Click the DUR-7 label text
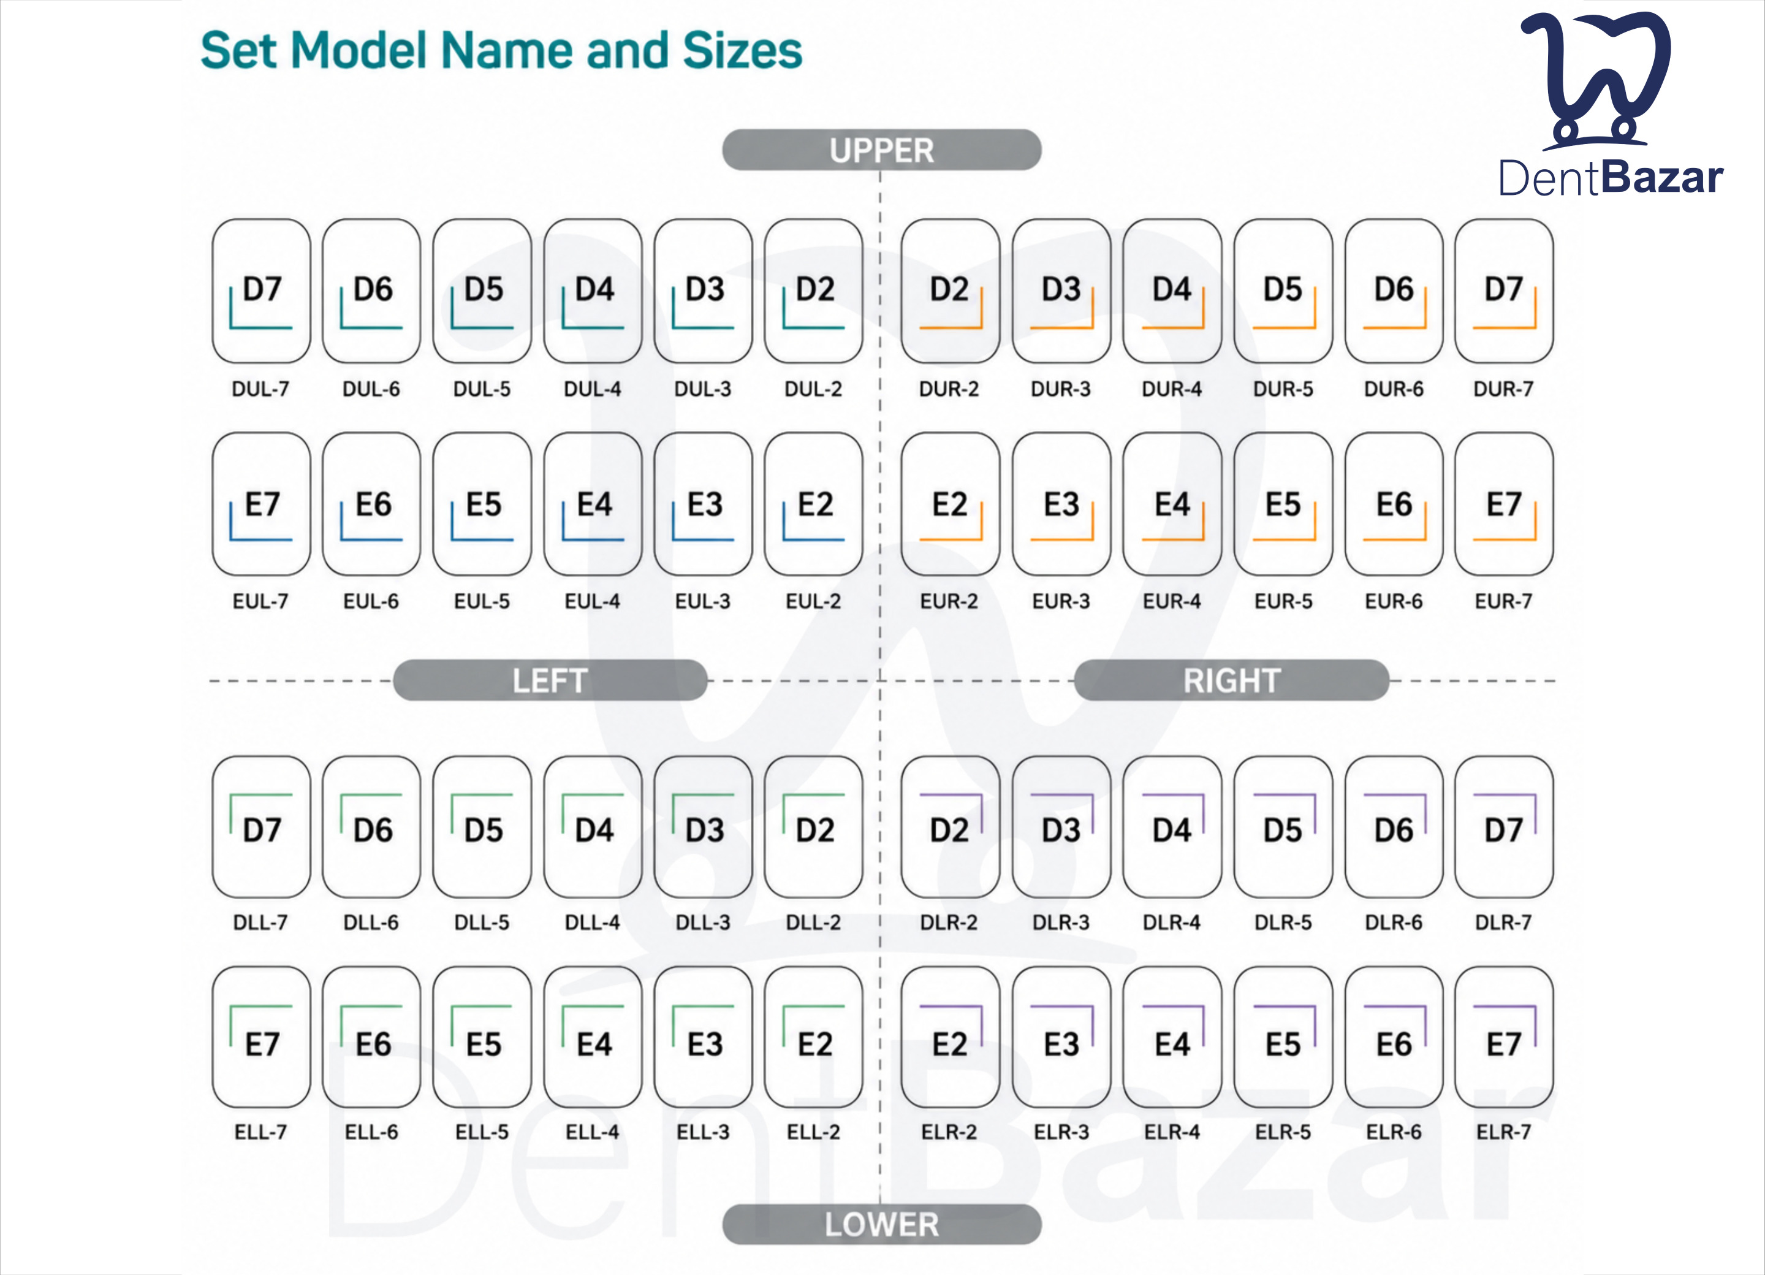1765x1275 pixels. coord(1503,389)
